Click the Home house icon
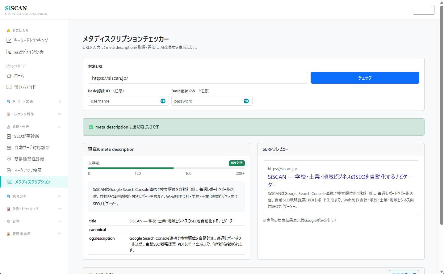The height and width of the screenshot is (274, 444). (9, 76)
